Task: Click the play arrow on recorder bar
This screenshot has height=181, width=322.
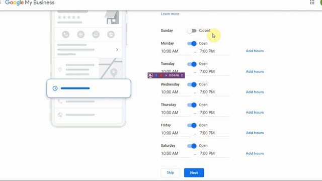Action: 166,75
